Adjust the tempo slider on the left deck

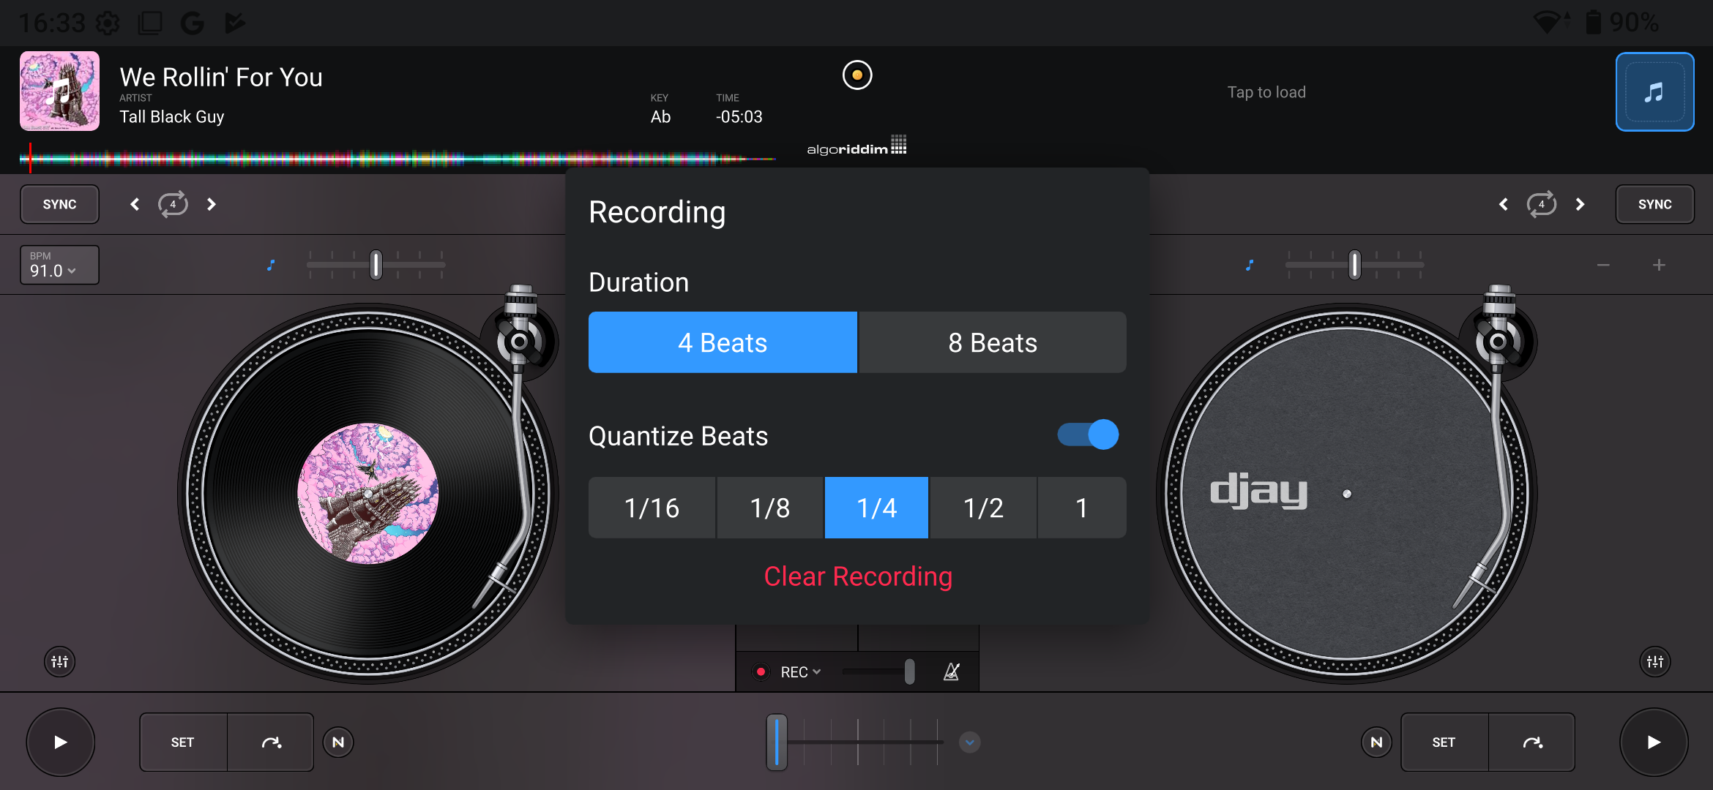[376, 265]
